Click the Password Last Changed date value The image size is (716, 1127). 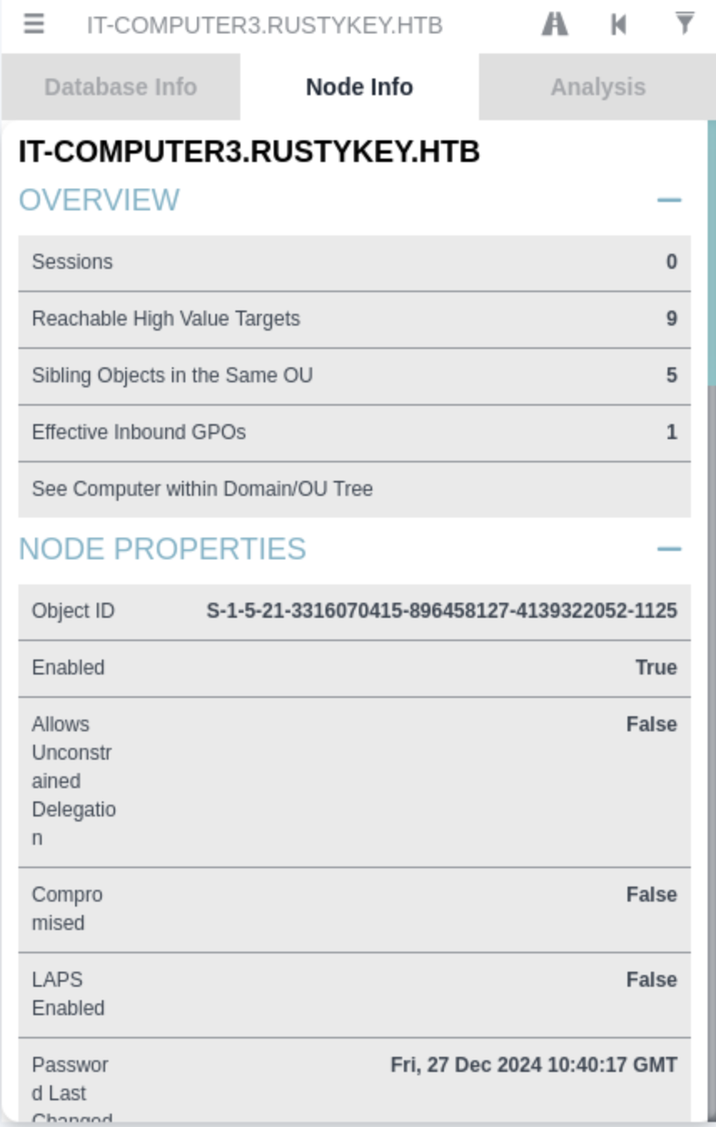pyautogui.click(x=533, y=1065)
